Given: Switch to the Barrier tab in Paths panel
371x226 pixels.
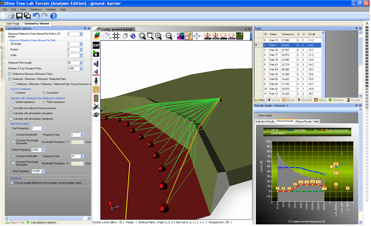Looking at the screenshot, I should pyautogui.click(x=289, y=100).
